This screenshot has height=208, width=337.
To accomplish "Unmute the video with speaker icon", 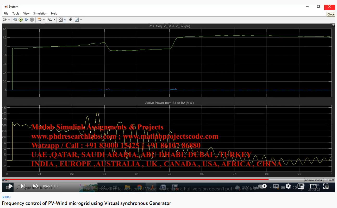I will (x=35, y=186).
